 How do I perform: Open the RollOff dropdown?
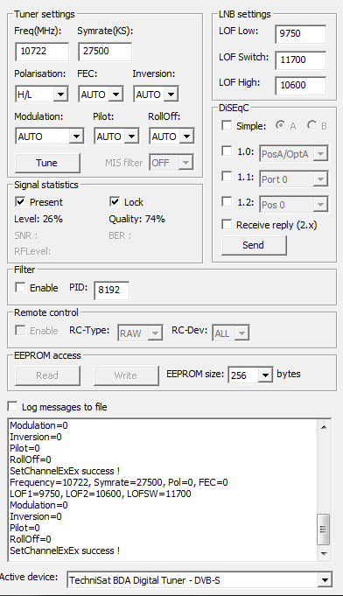[x=171, y=137]
